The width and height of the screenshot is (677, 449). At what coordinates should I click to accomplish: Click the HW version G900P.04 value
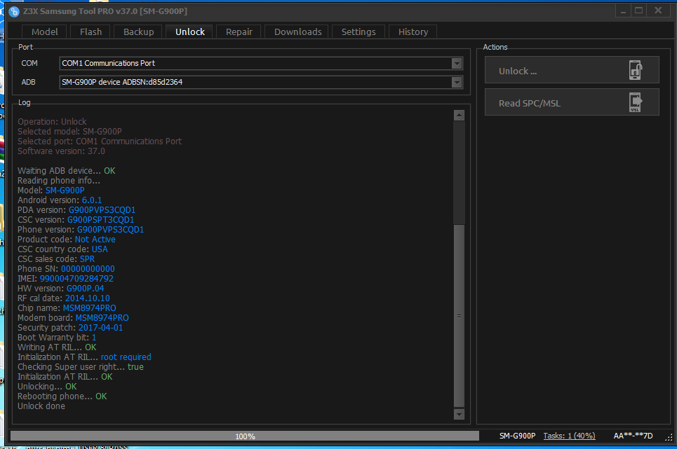tap(85, 289)
